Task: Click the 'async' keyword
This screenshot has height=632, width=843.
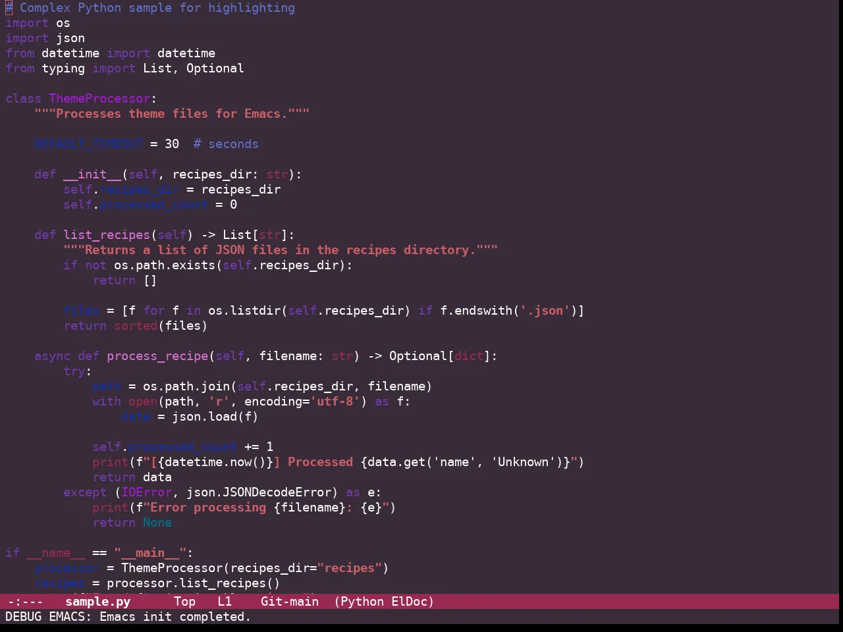Action: (x=52, y=356)
